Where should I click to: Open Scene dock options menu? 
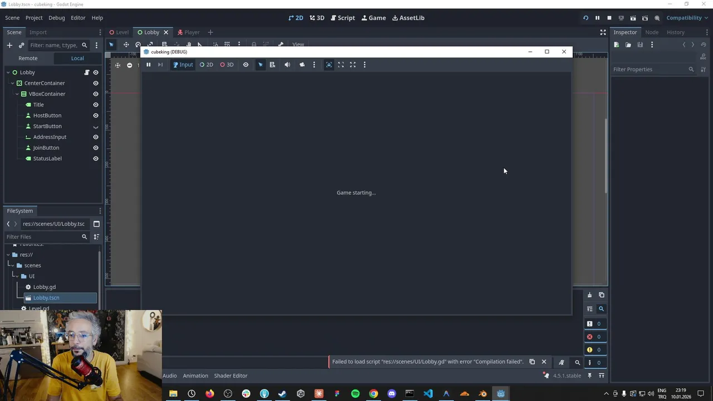tap(100, 32)
